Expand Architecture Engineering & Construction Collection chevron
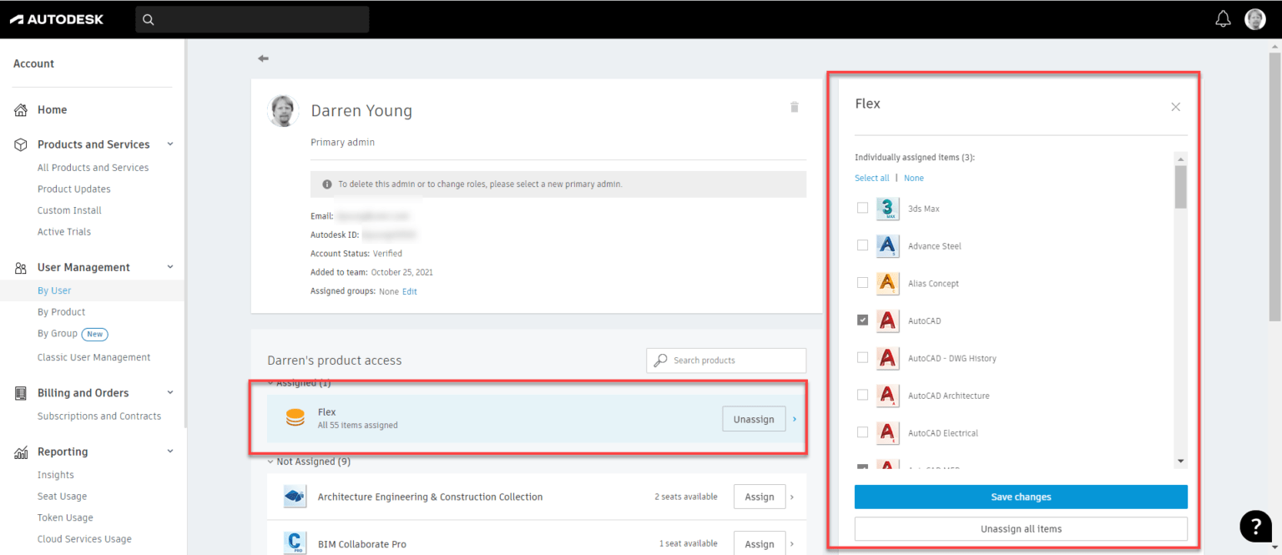The image size is (1282, 555). tap(792, 497)
